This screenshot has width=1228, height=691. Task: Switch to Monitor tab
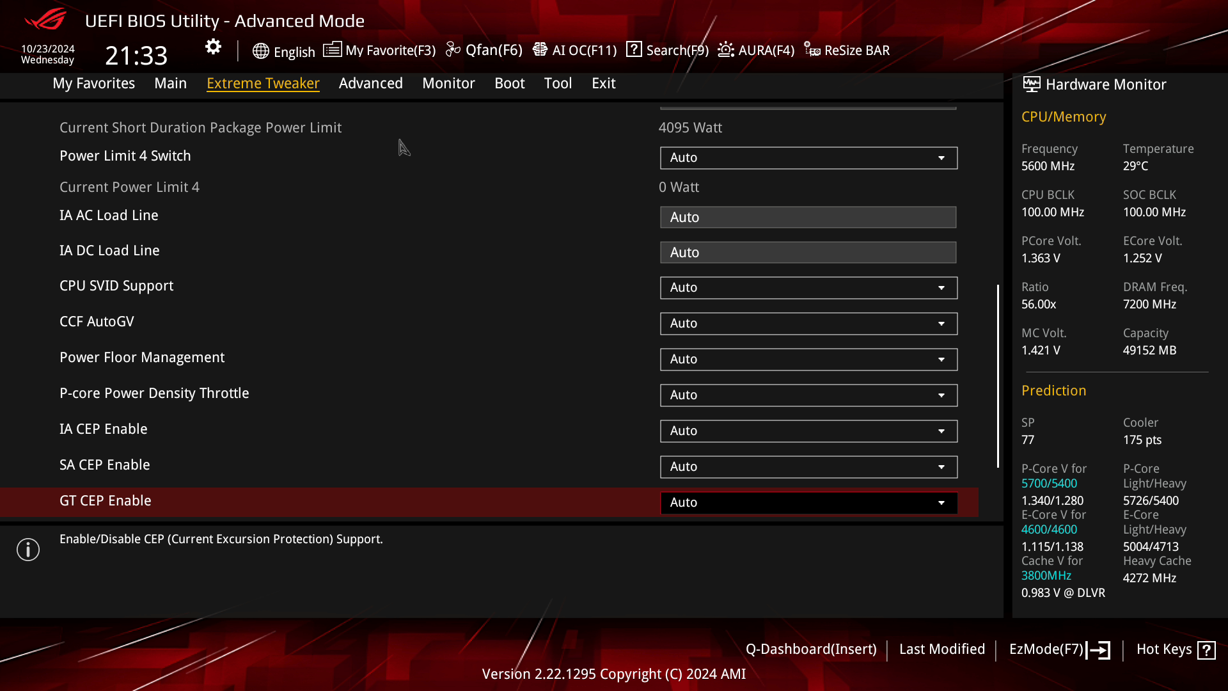coord(448,83)
